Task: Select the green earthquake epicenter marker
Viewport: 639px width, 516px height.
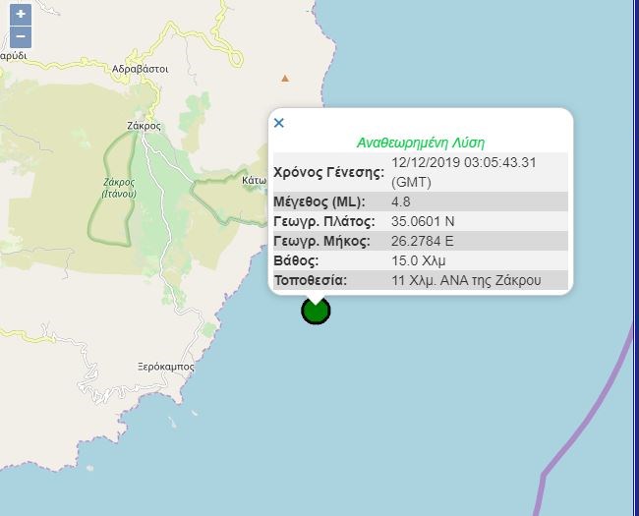Action: (x=316, y=311)
